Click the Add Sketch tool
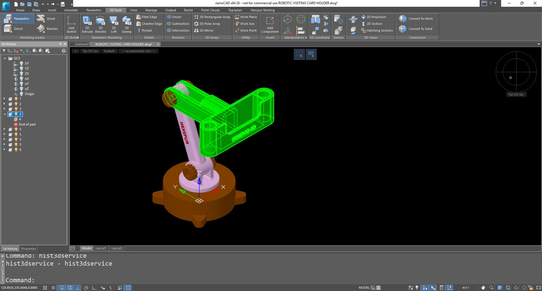The width and height of the screenshot is (542, 291). (x=71, y=24)
